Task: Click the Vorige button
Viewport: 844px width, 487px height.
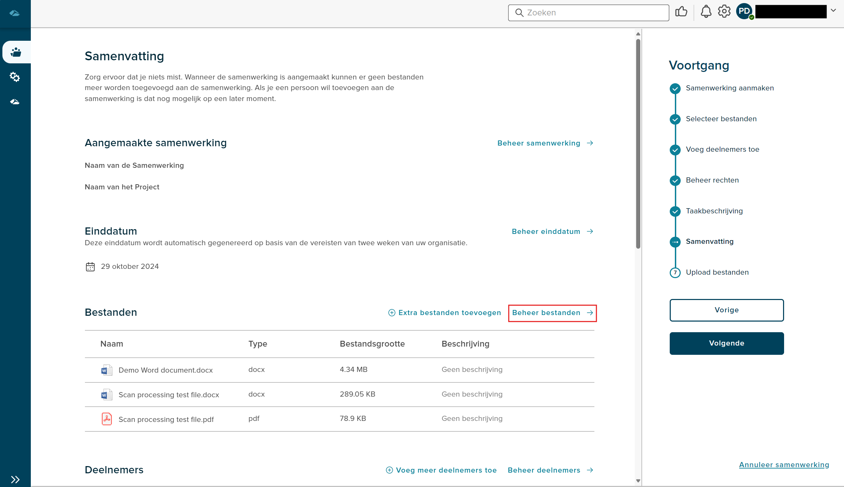Action: coord(727,310)
